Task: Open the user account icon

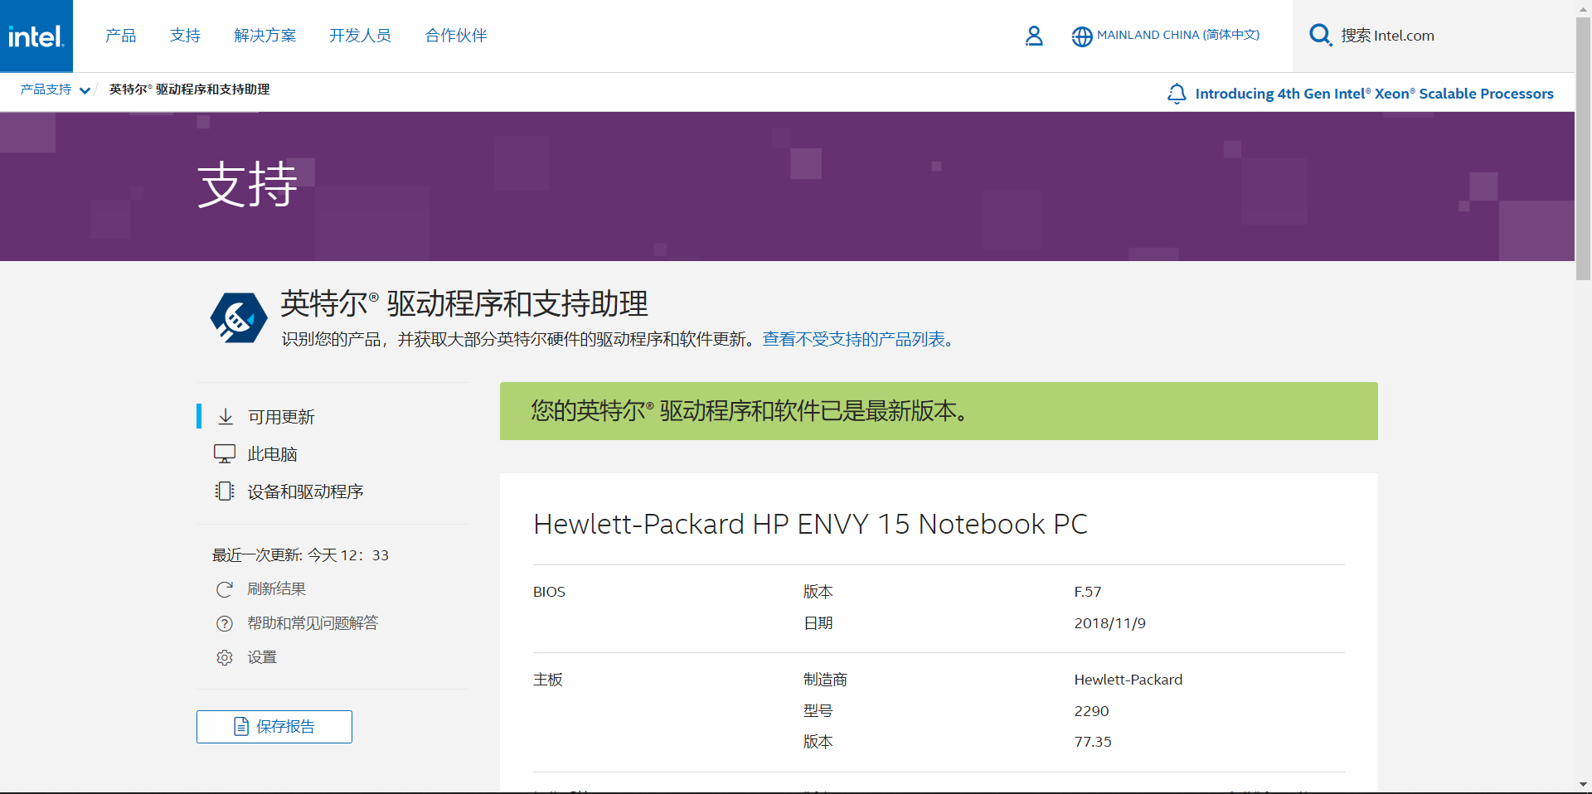Action: (1034, 36)
